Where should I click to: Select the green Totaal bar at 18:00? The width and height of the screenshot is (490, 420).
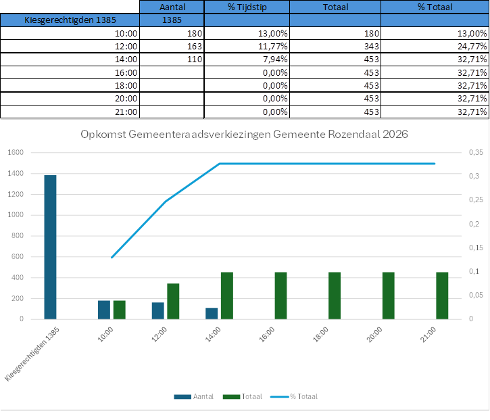(x=335, y=296)
